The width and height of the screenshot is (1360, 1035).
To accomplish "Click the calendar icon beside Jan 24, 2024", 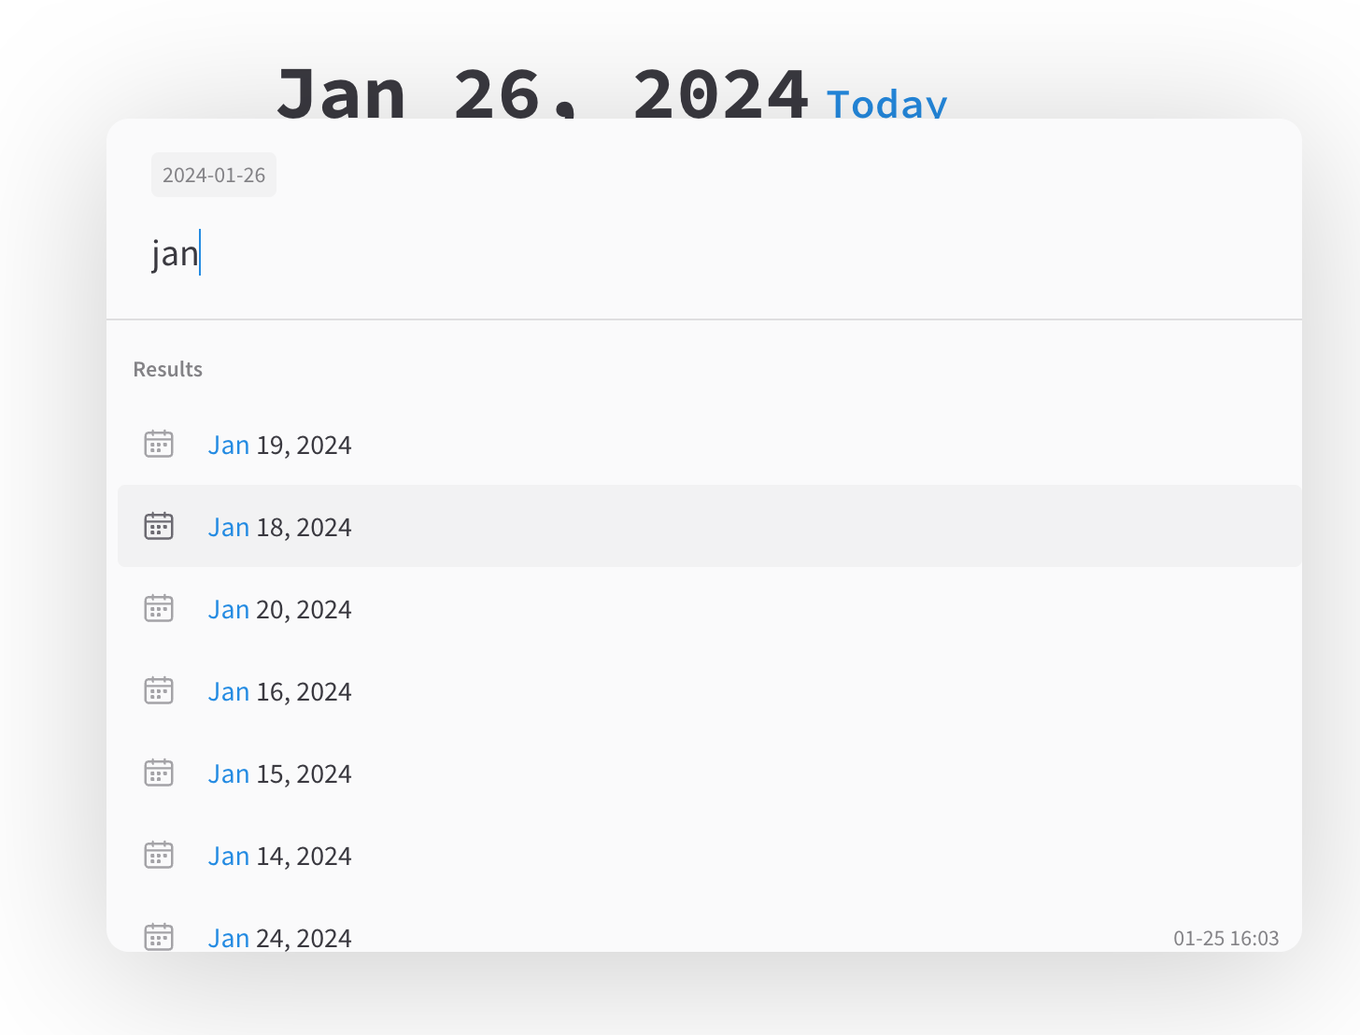I will (x=159, y=936).
